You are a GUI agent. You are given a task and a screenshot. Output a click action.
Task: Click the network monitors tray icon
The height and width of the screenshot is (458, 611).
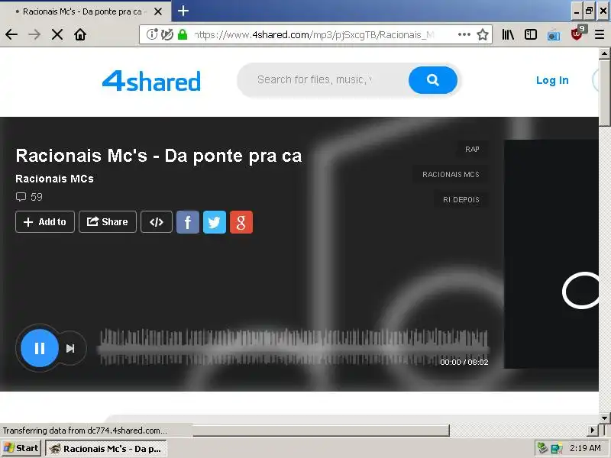557,449
